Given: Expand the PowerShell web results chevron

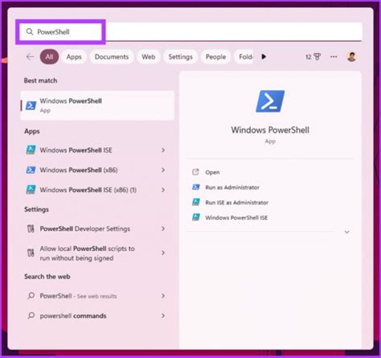Looking at the screenshot, I should click(163, 296).
